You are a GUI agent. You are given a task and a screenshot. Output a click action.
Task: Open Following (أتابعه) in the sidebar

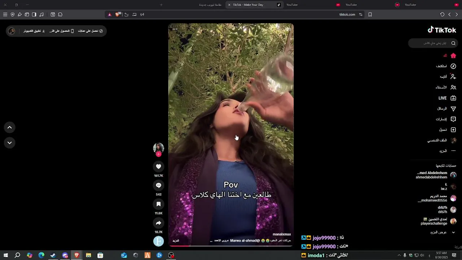click(448, 77)
